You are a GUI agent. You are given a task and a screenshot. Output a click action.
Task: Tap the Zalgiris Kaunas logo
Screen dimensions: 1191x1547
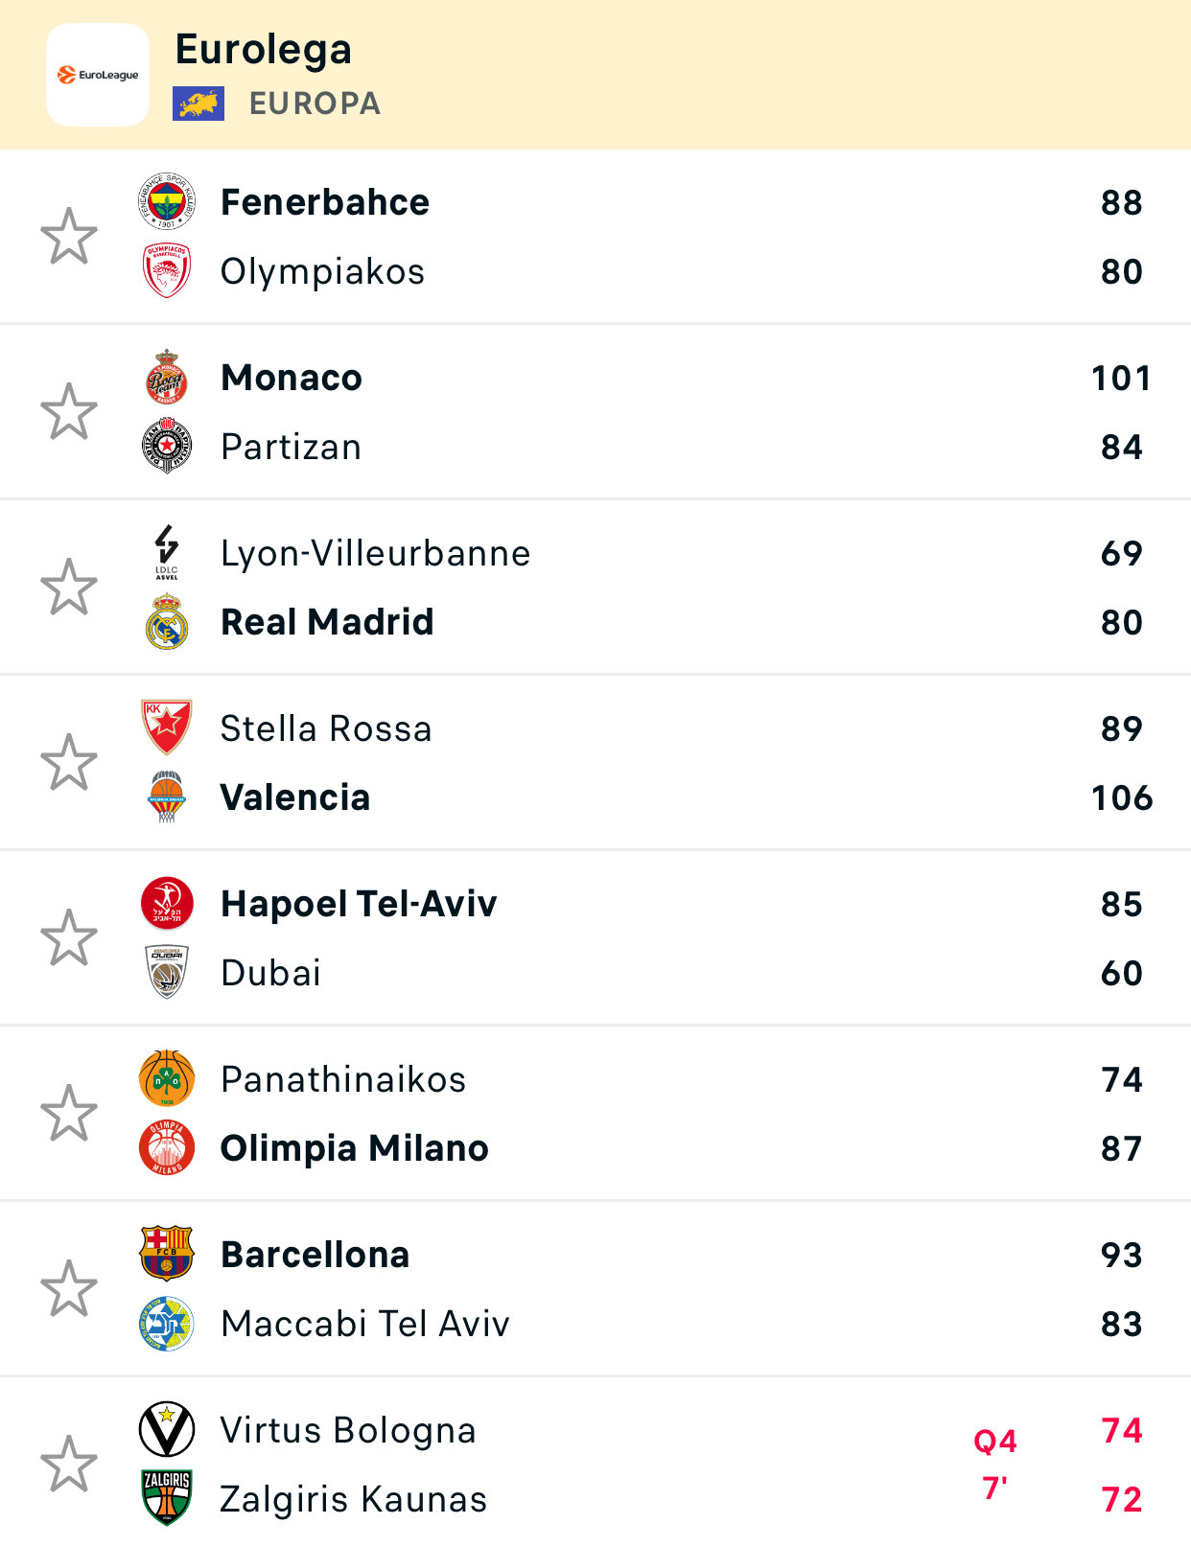tap(167, 1497)
